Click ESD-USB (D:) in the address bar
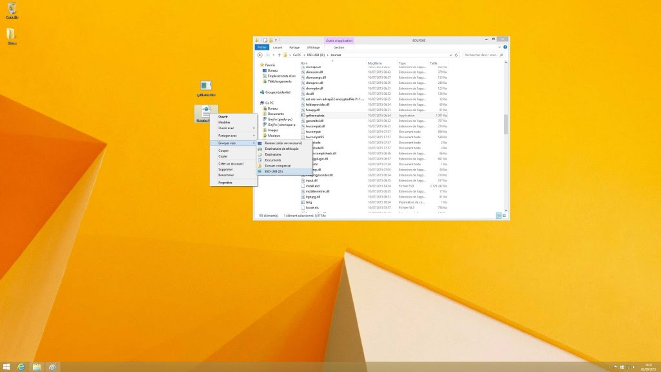This screenshot has width=661, height=372. (316, 55)
